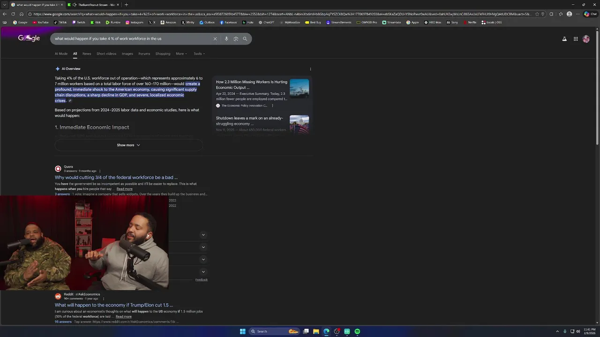Open AI Overview three-dot options menu

pyautogui.click(x=310, y=69)
